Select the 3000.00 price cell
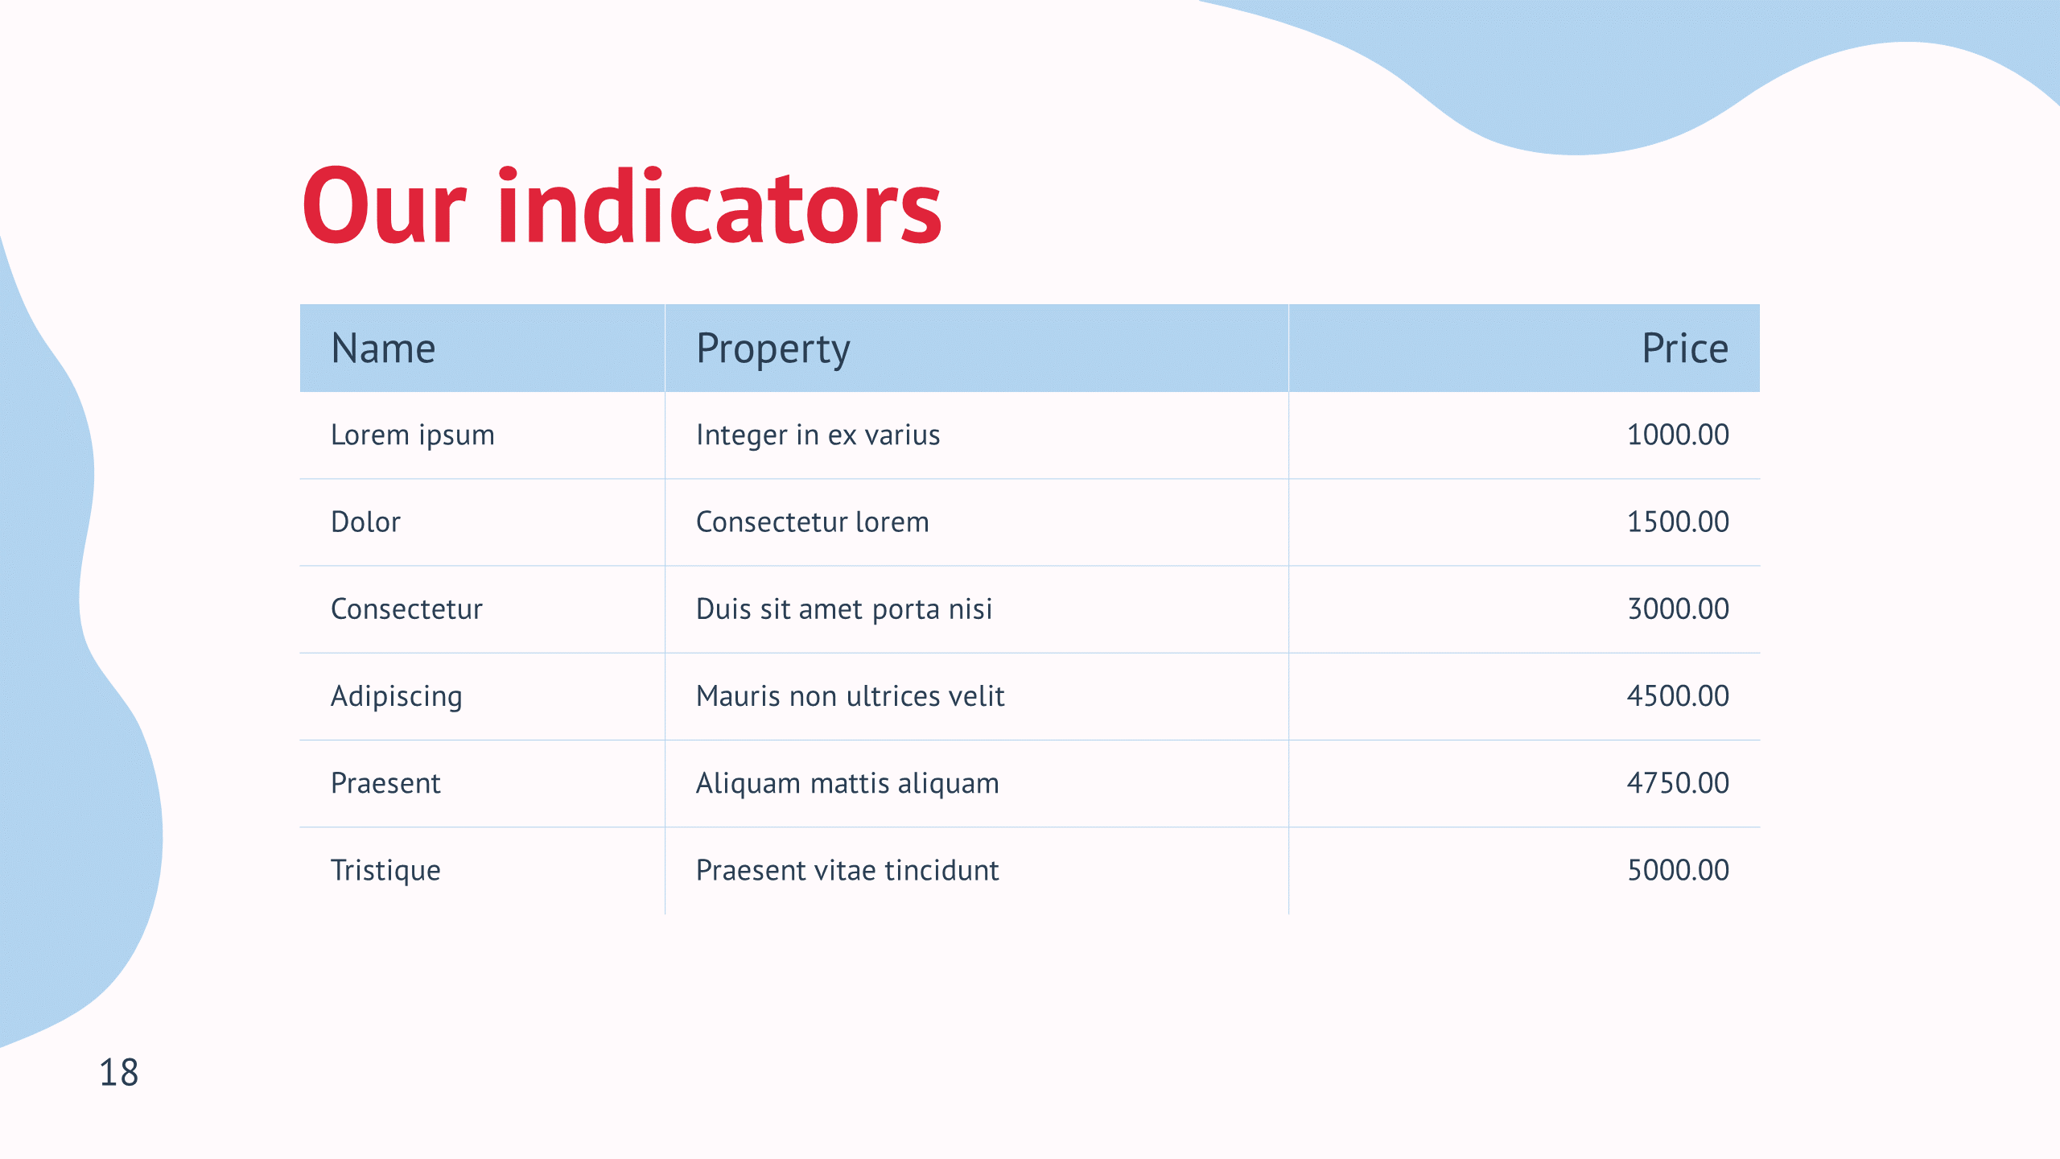This screenshot has width=2060, height=1159. pyautogui.click(x=1678, y=609)
